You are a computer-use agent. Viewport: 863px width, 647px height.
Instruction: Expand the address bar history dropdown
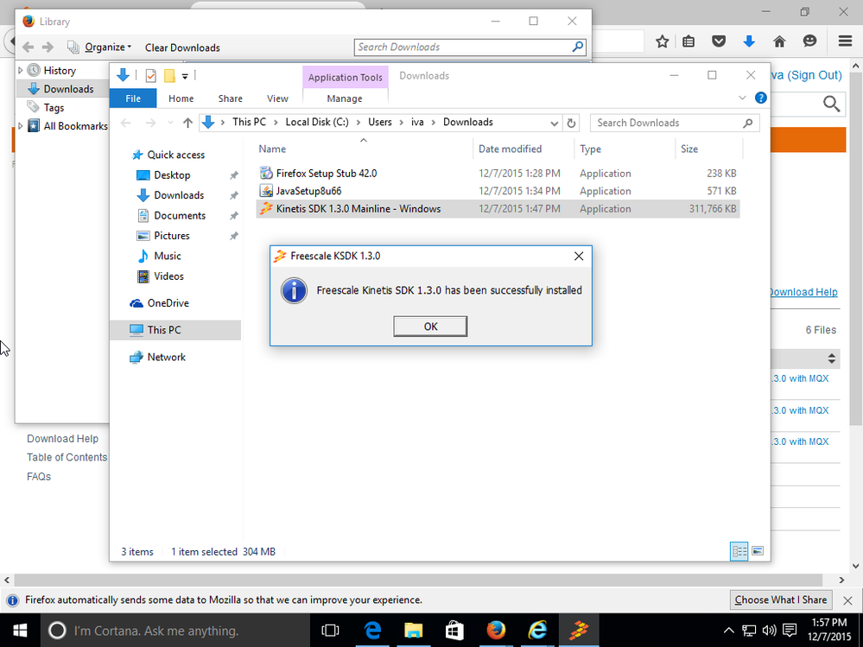[x=555, y=124]
